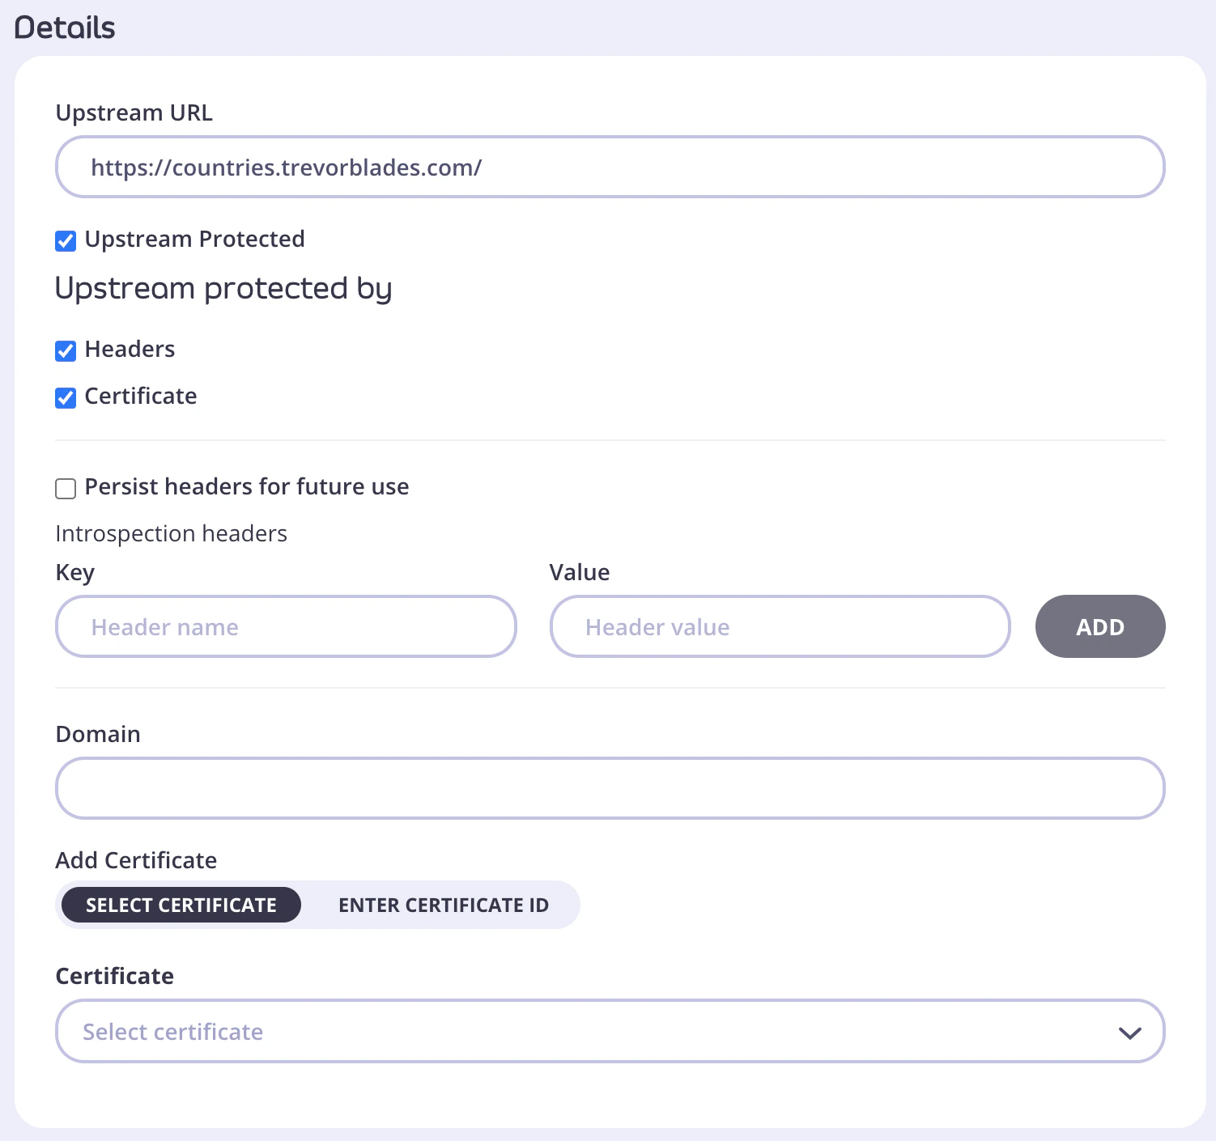This screenshot has width=1216, height=1141.
Task: Click the "Upstream Protected" label text
Action: (194, 240)
